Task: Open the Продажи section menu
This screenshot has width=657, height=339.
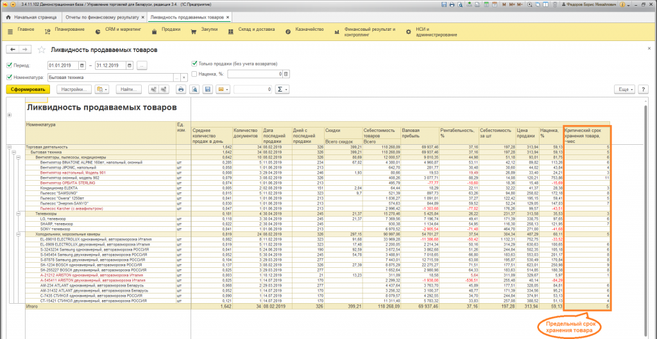Action: coord(170,29)
